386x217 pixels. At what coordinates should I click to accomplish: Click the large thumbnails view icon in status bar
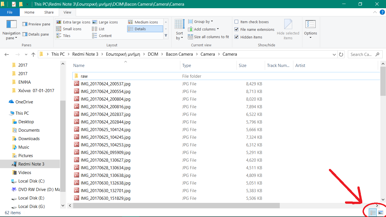click(381, 212)
